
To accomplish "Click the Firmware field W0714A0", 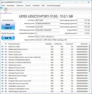I will pos(47,20).
